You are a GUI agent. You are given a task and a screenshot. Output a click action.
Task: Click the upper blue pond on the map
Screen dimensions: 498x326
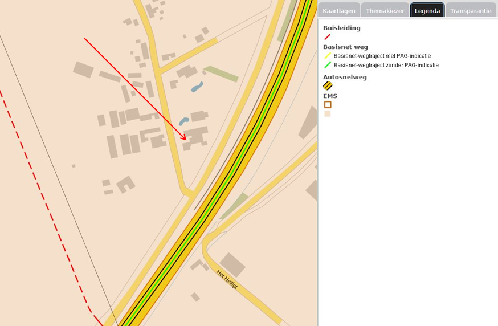197,87
